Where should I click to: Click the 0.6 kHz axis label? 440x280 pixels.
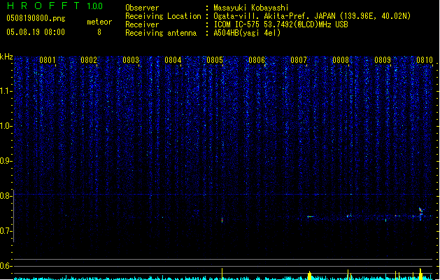(x=6, y=266)
